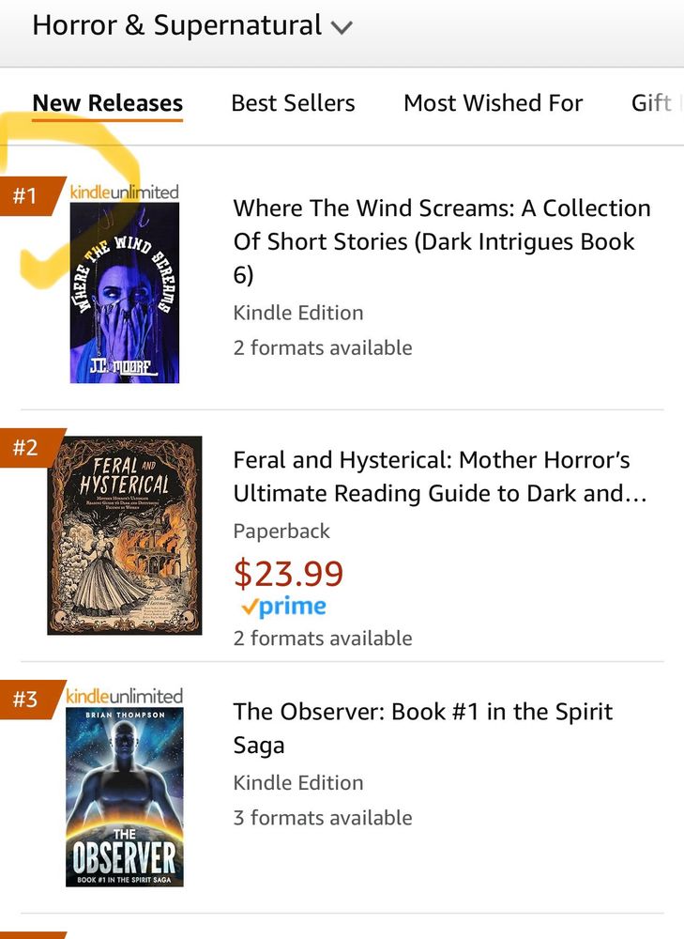The width and height of the screenshot is (684, 939).
Task: Tap The Observer book cover
Action: tap(125, 796)
